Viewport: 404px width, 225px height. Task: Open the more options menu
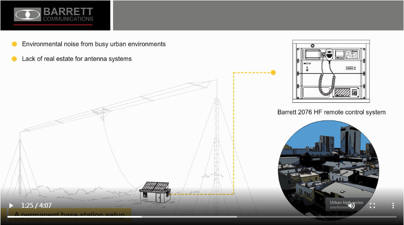(x=393, y=206)
